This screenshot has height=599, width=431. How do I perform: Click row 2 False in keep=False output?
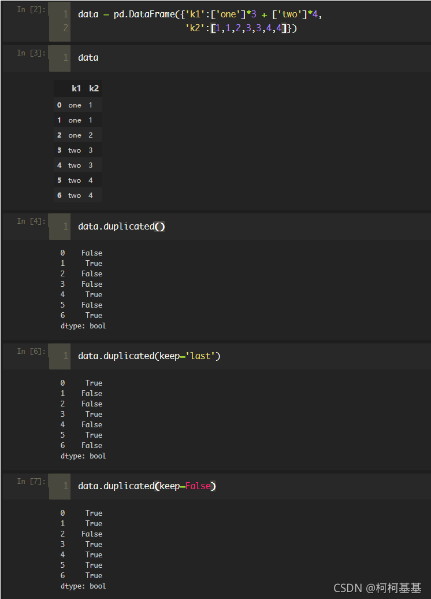click(92, 534)
